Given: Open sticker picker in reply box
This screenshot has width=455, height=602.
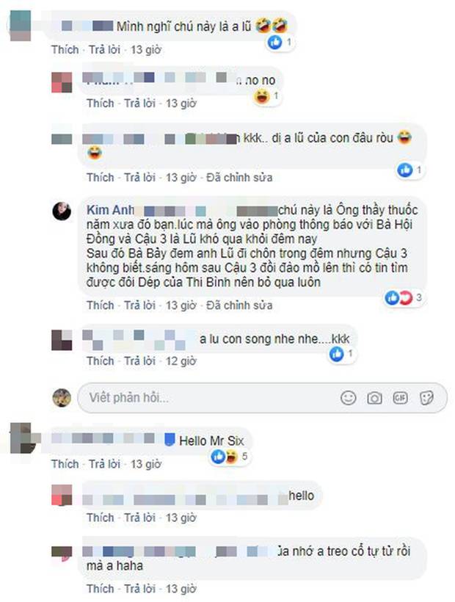Looking at the screenshot, I should tap(426, 398).
